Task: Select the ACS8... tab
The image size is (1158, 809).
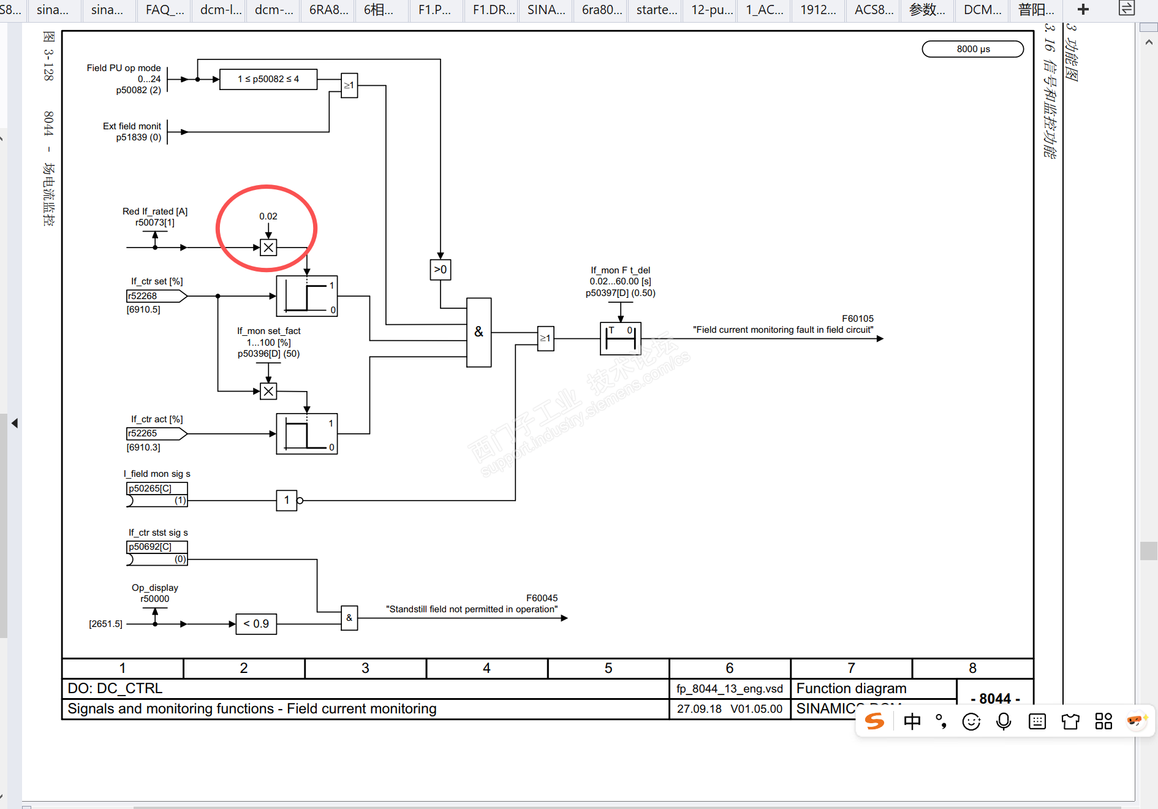Action: tap(874, 10)
